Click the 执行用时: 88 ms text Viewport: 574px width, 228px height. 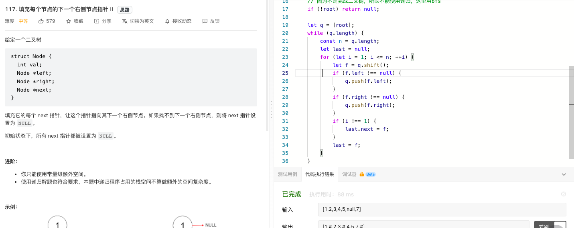331,194
